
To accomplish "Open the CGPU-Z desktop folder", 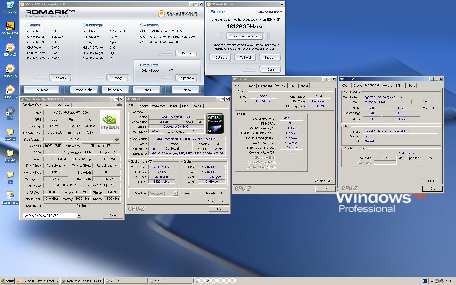I will coord(10,134).
